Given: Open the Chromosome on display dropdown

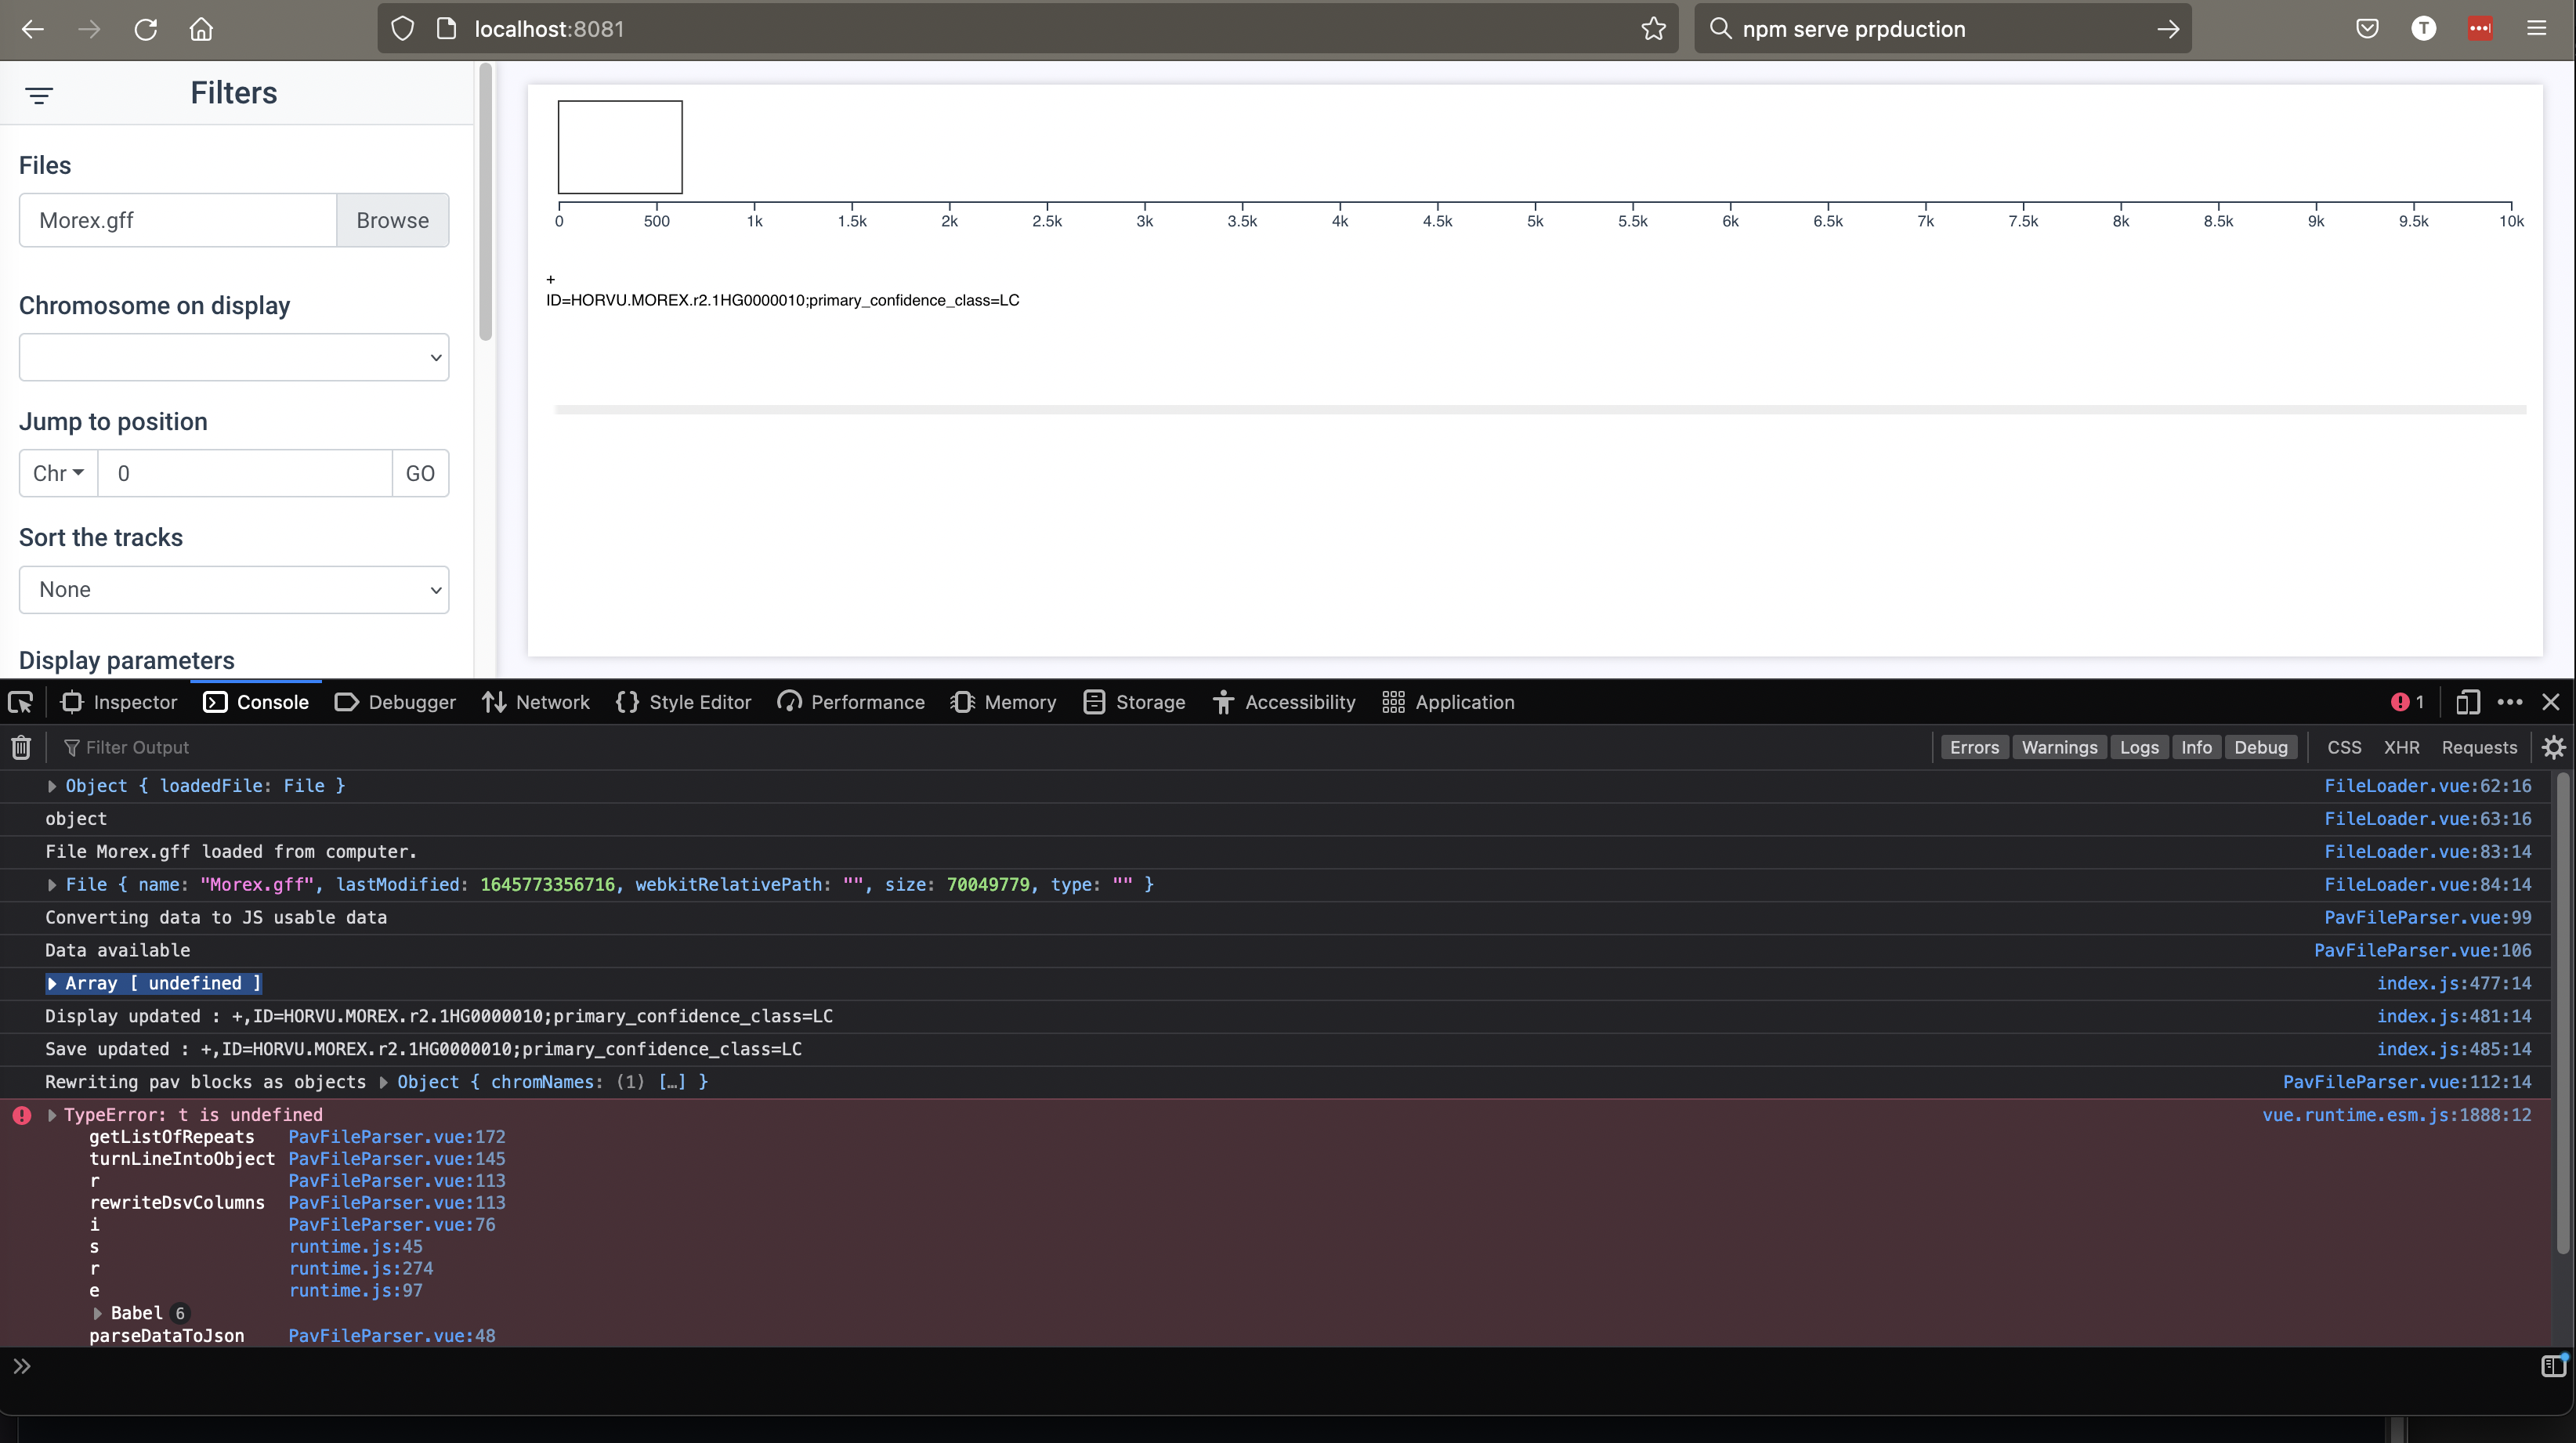Looking at the screenshot, I should 234,357.
